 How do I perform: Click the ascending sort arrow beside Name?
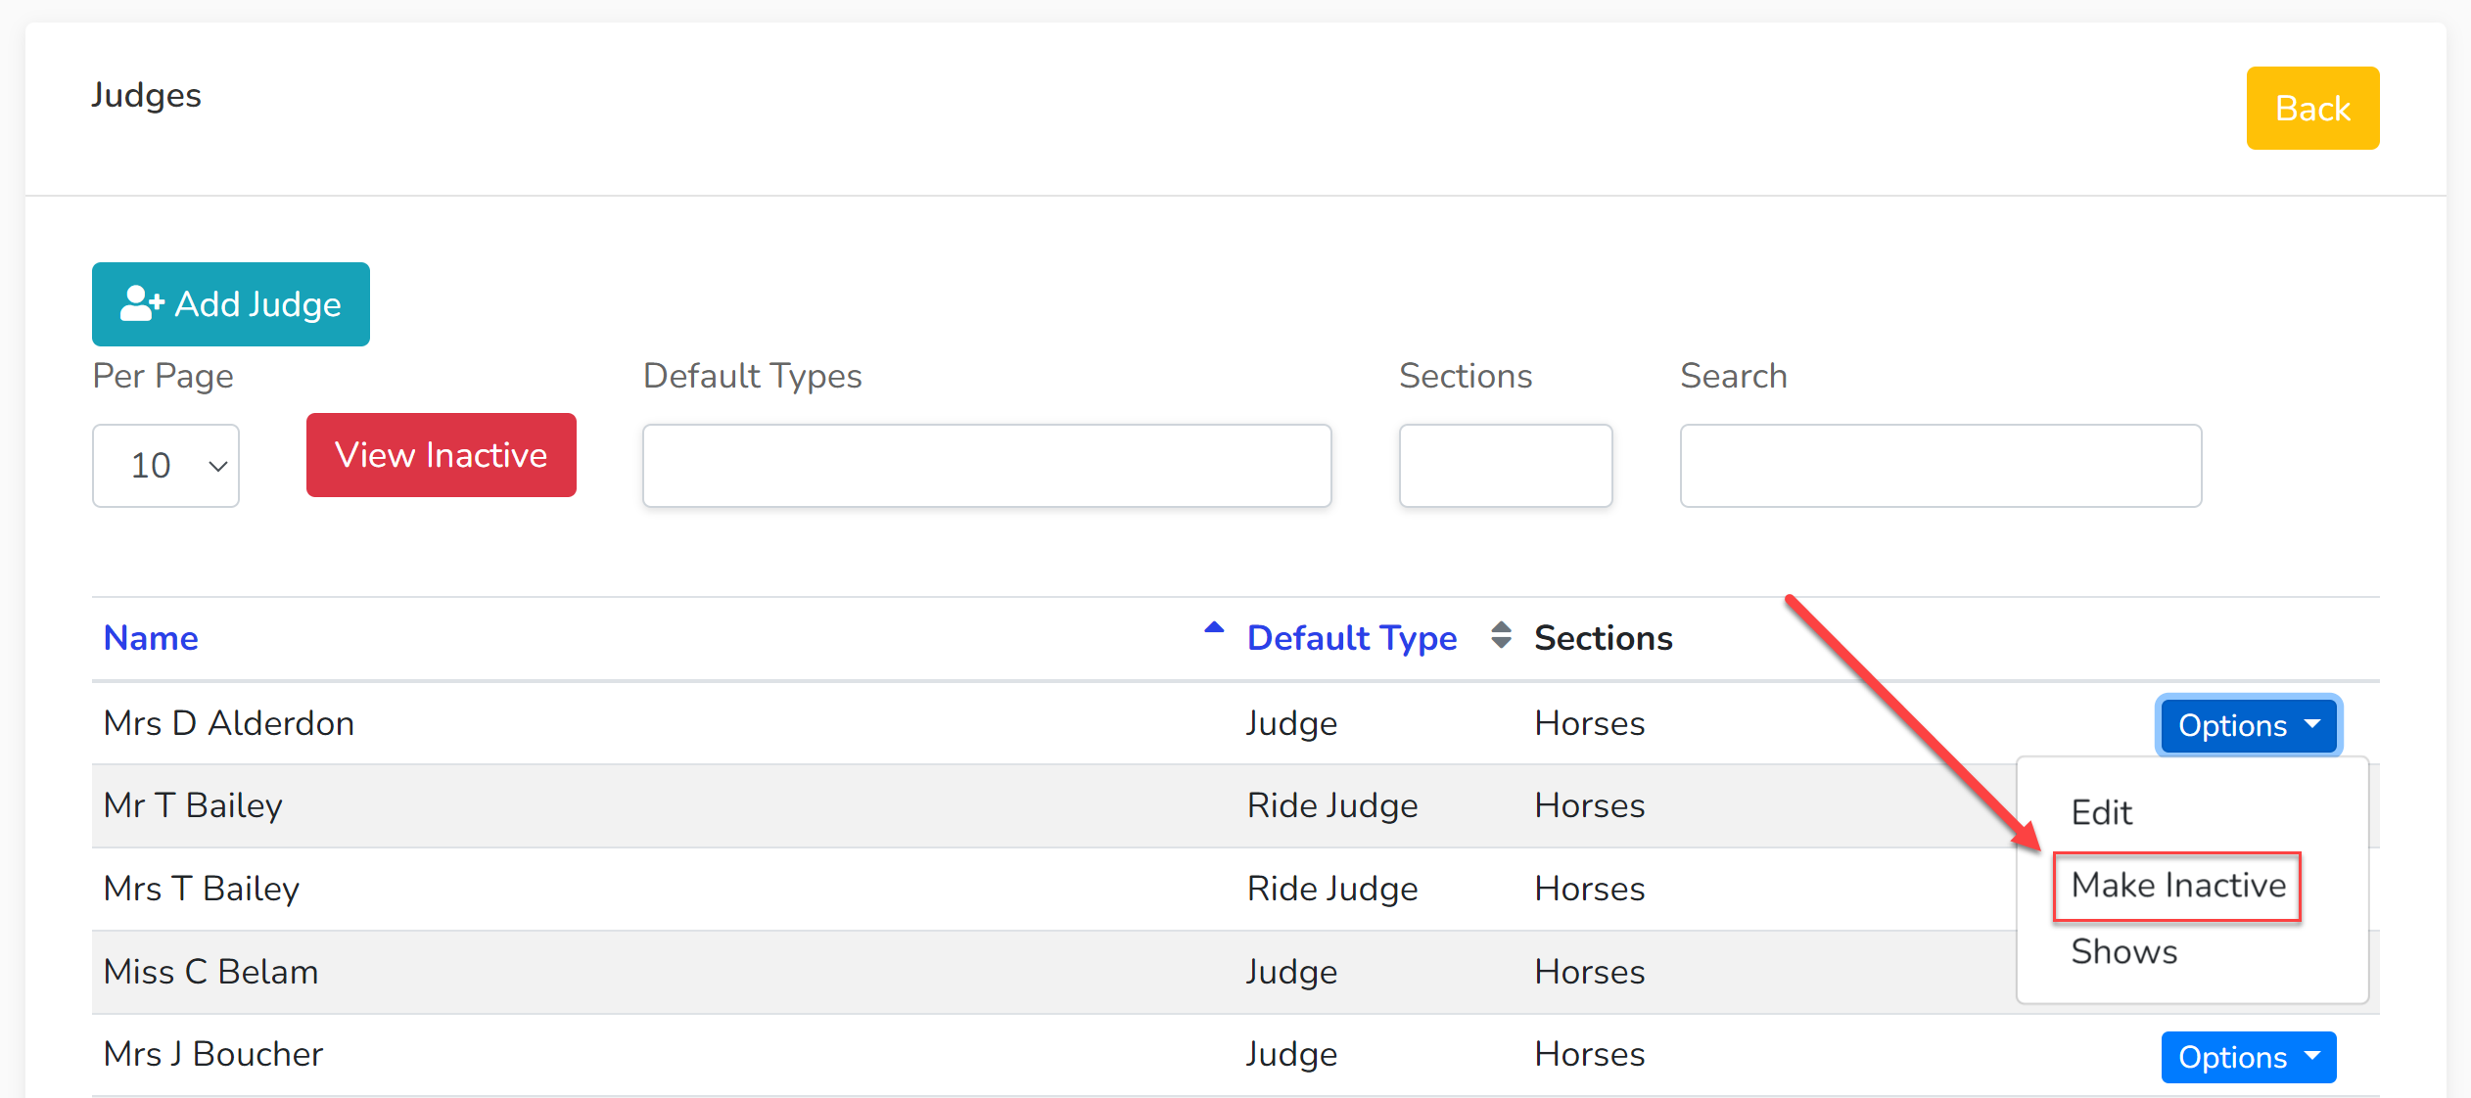[1214, 629]
